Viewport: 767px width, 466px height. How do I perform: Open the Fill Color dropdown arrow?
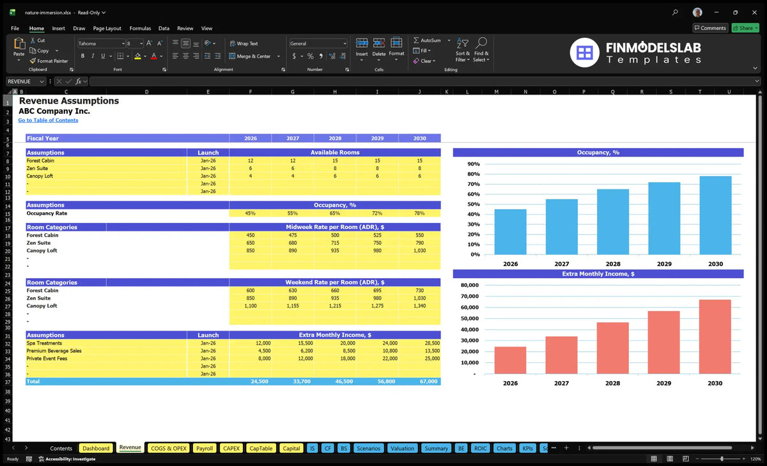(144, 56)
